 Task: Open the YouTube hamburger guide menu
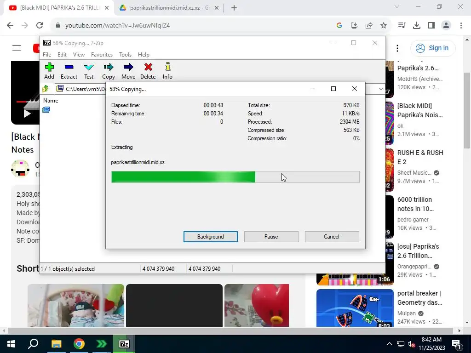[x=17, y=48]
